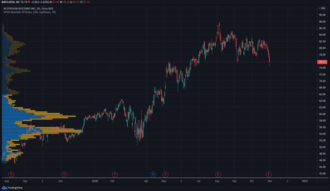Open the USD currency selector on price axis
Image resolution: width=330 pixels, height=191 pixels.
(323, 8)
